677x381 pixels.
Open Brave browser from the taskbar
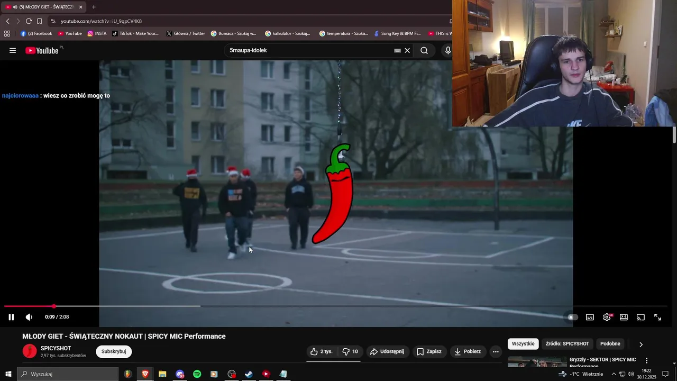tap(145, 374)
